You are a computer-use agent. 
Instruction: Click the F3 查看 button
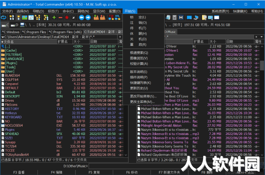[x=19, y=172]
